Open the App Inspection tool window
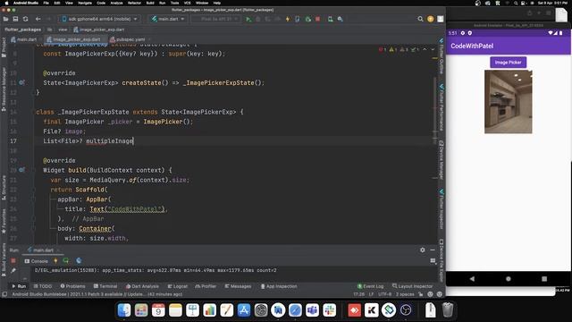Screen dimensions: 572x322 (x=279, y=286)
